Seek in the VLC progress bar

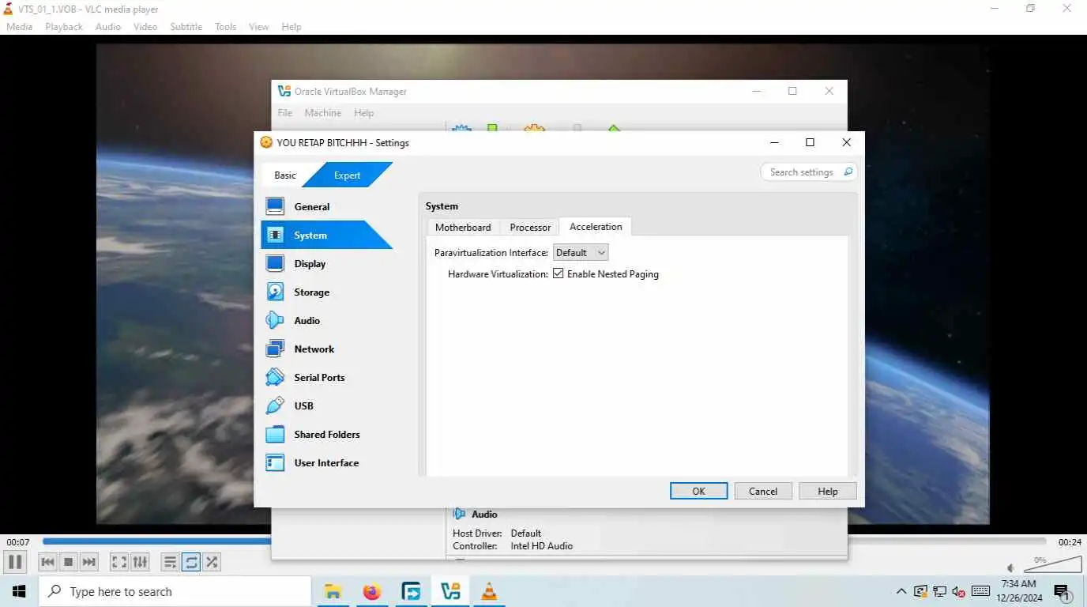click(544, 542)
